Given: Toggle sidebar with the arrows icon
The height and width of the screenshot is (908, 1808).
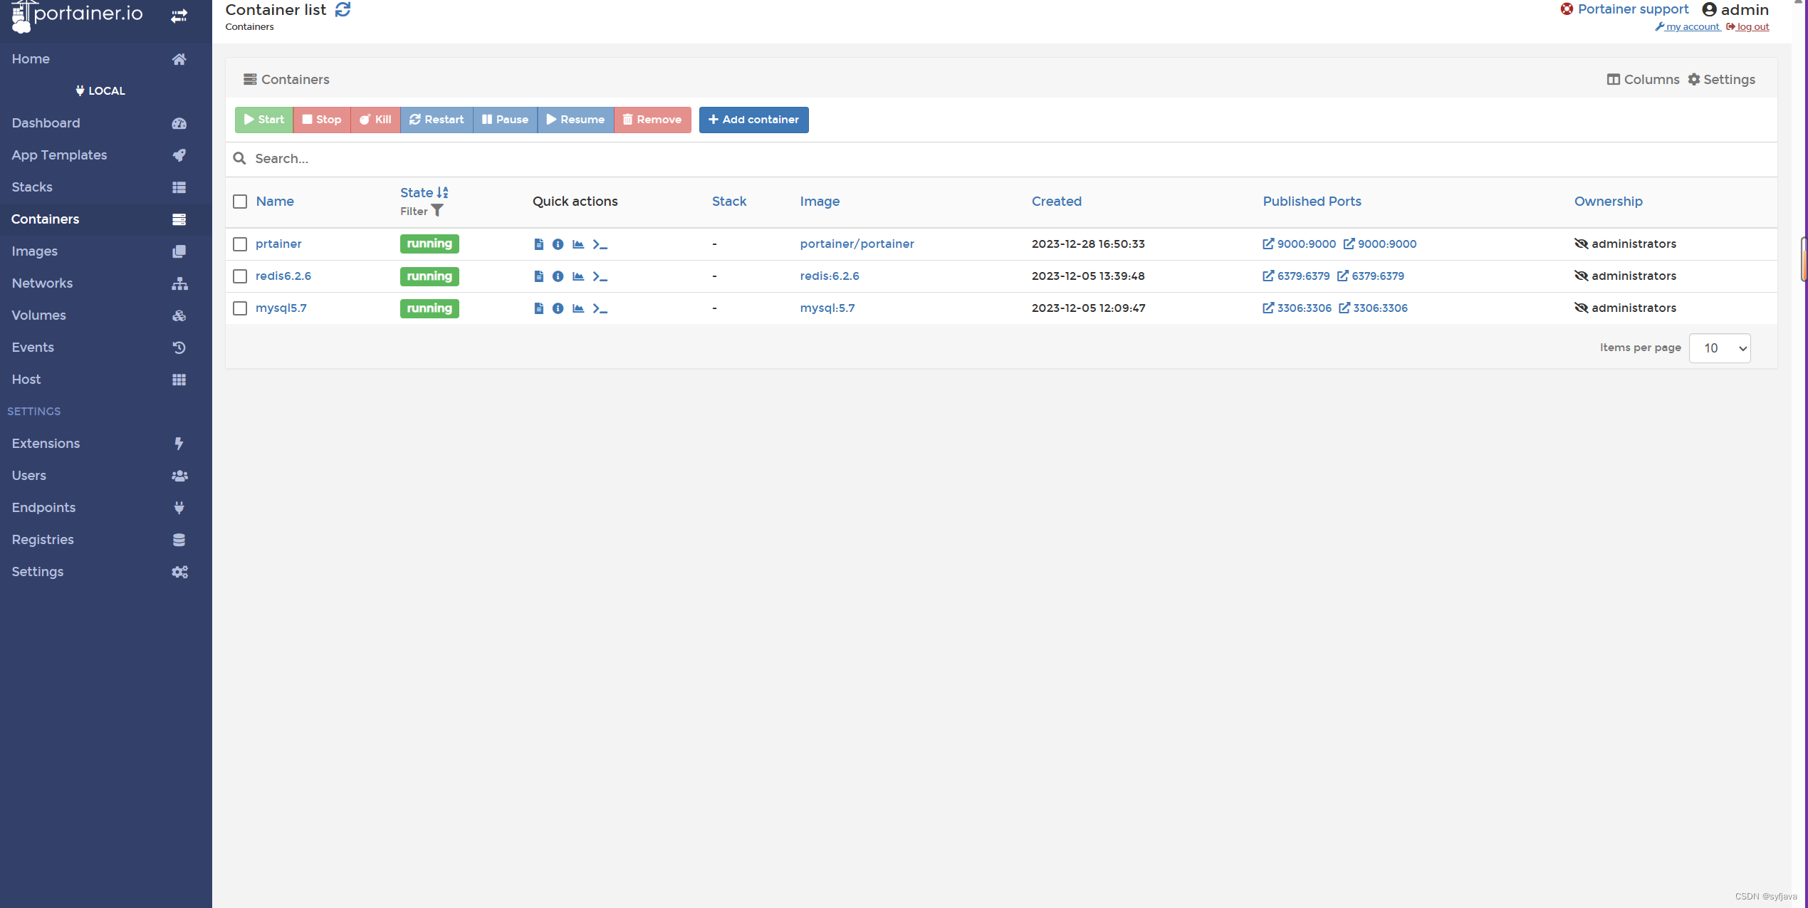Looking at the screenshot, I should pos(179,16).
